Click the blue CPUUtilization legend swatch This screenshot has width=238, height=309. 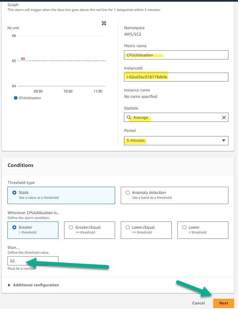point(16,98)
